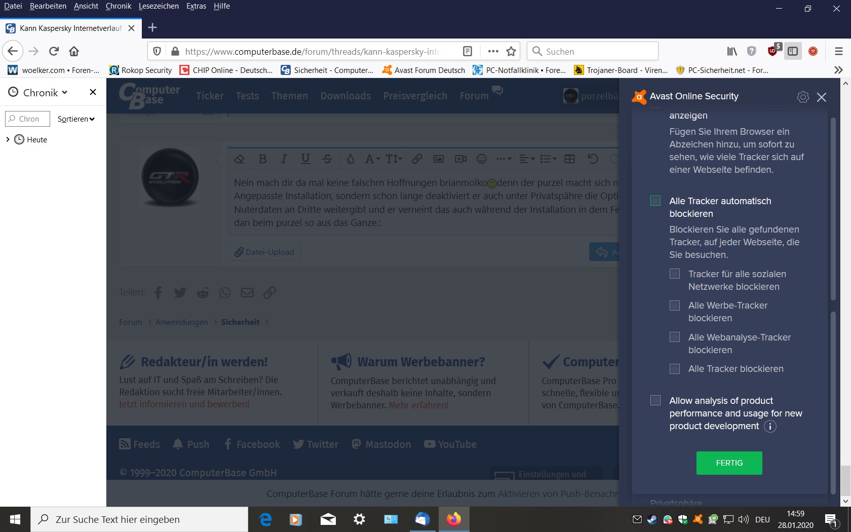Open the Bearbeiten menu

48,6
